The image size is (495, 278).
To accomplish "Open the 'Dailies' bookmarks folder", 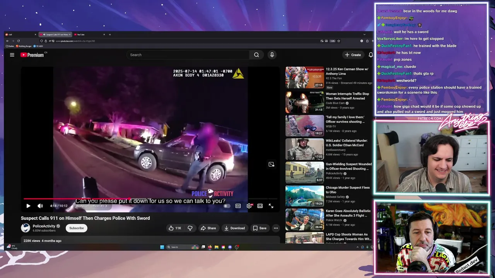I will [10, 46].
